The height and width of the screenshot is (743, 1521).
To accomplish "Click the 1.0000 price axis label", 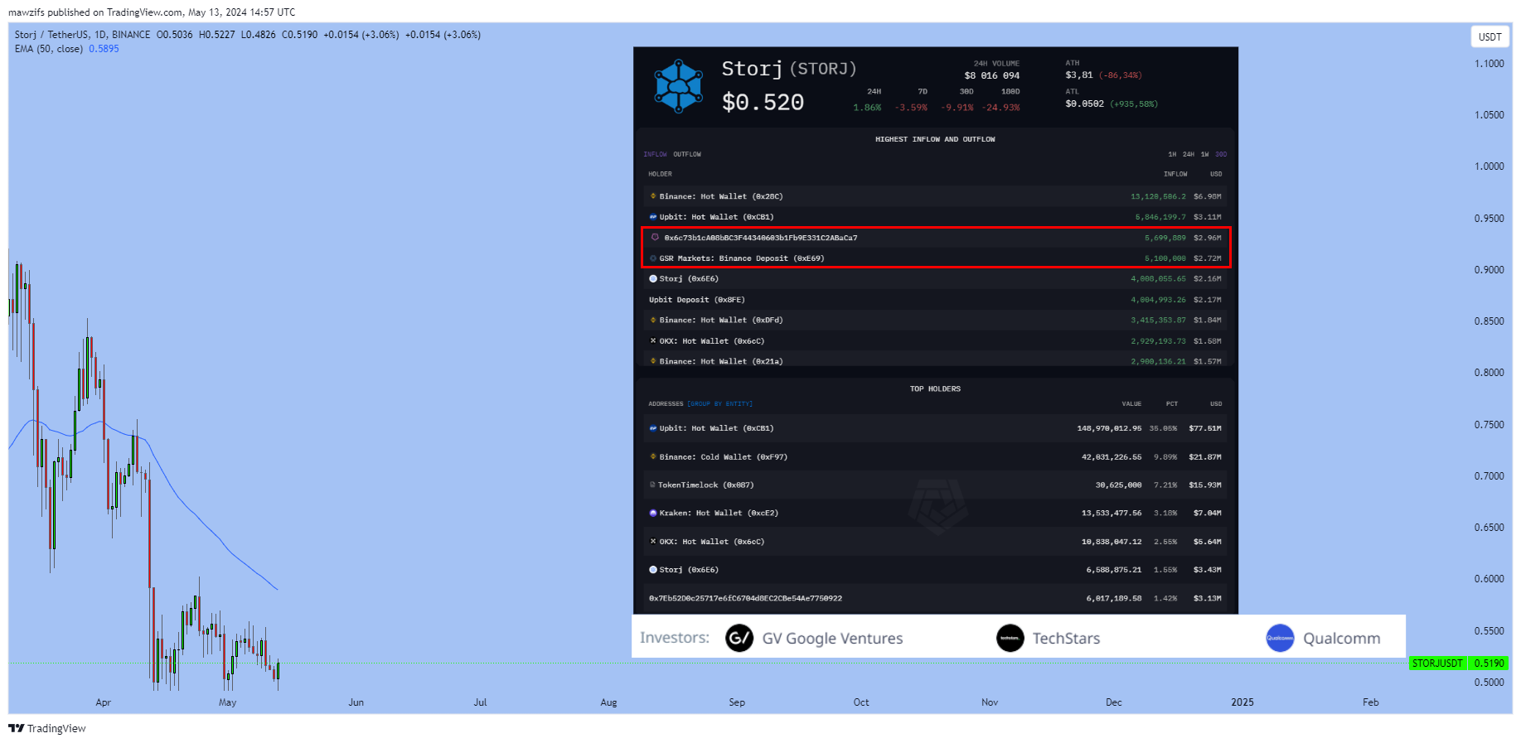I will coord(1489,166).
